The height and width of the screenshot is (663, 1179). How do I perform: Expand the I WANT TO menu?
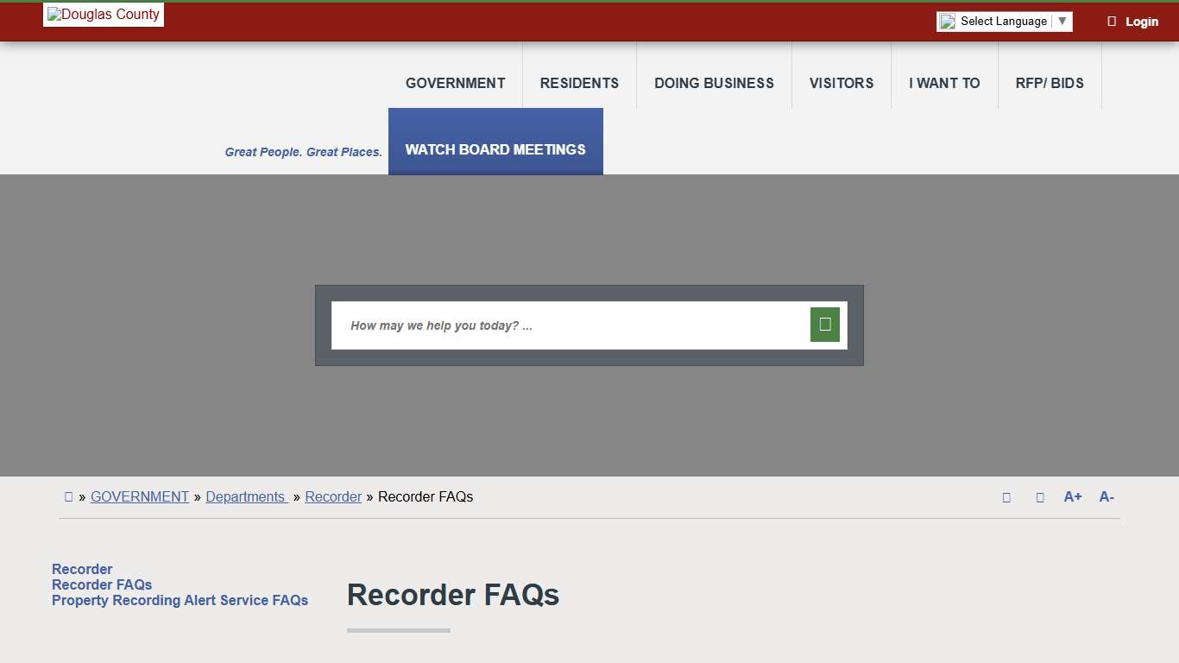point(944,83)
